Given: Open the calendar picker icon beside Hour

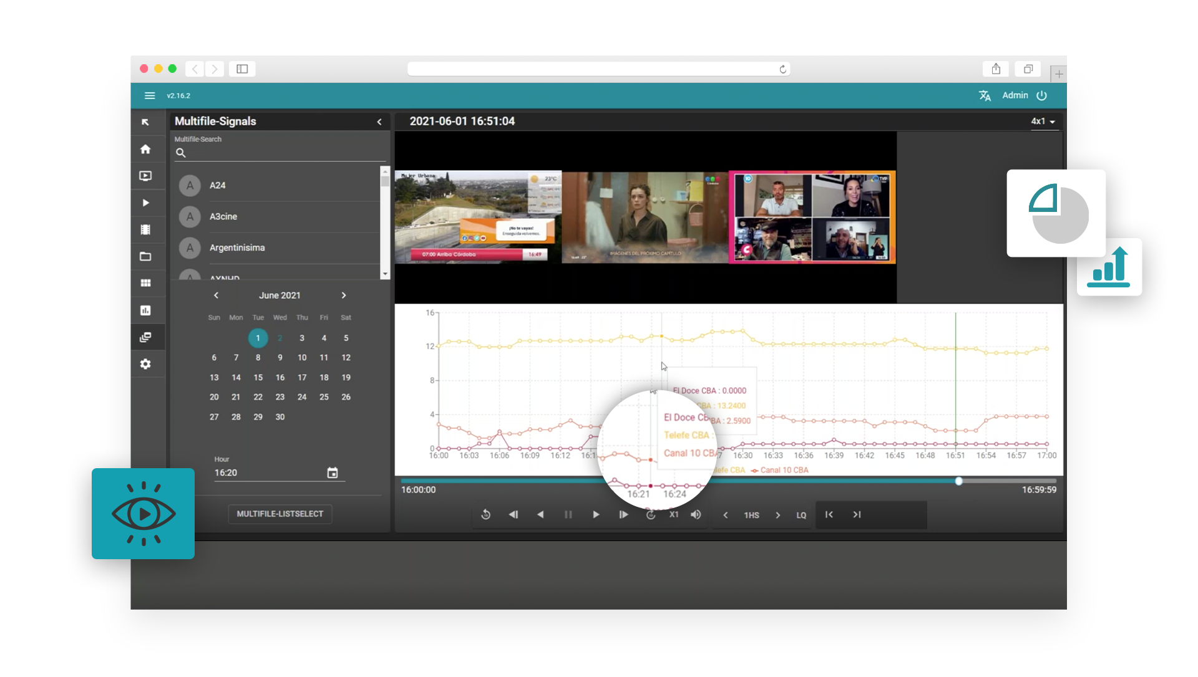Looking at the screenshot, I should 333,473.
